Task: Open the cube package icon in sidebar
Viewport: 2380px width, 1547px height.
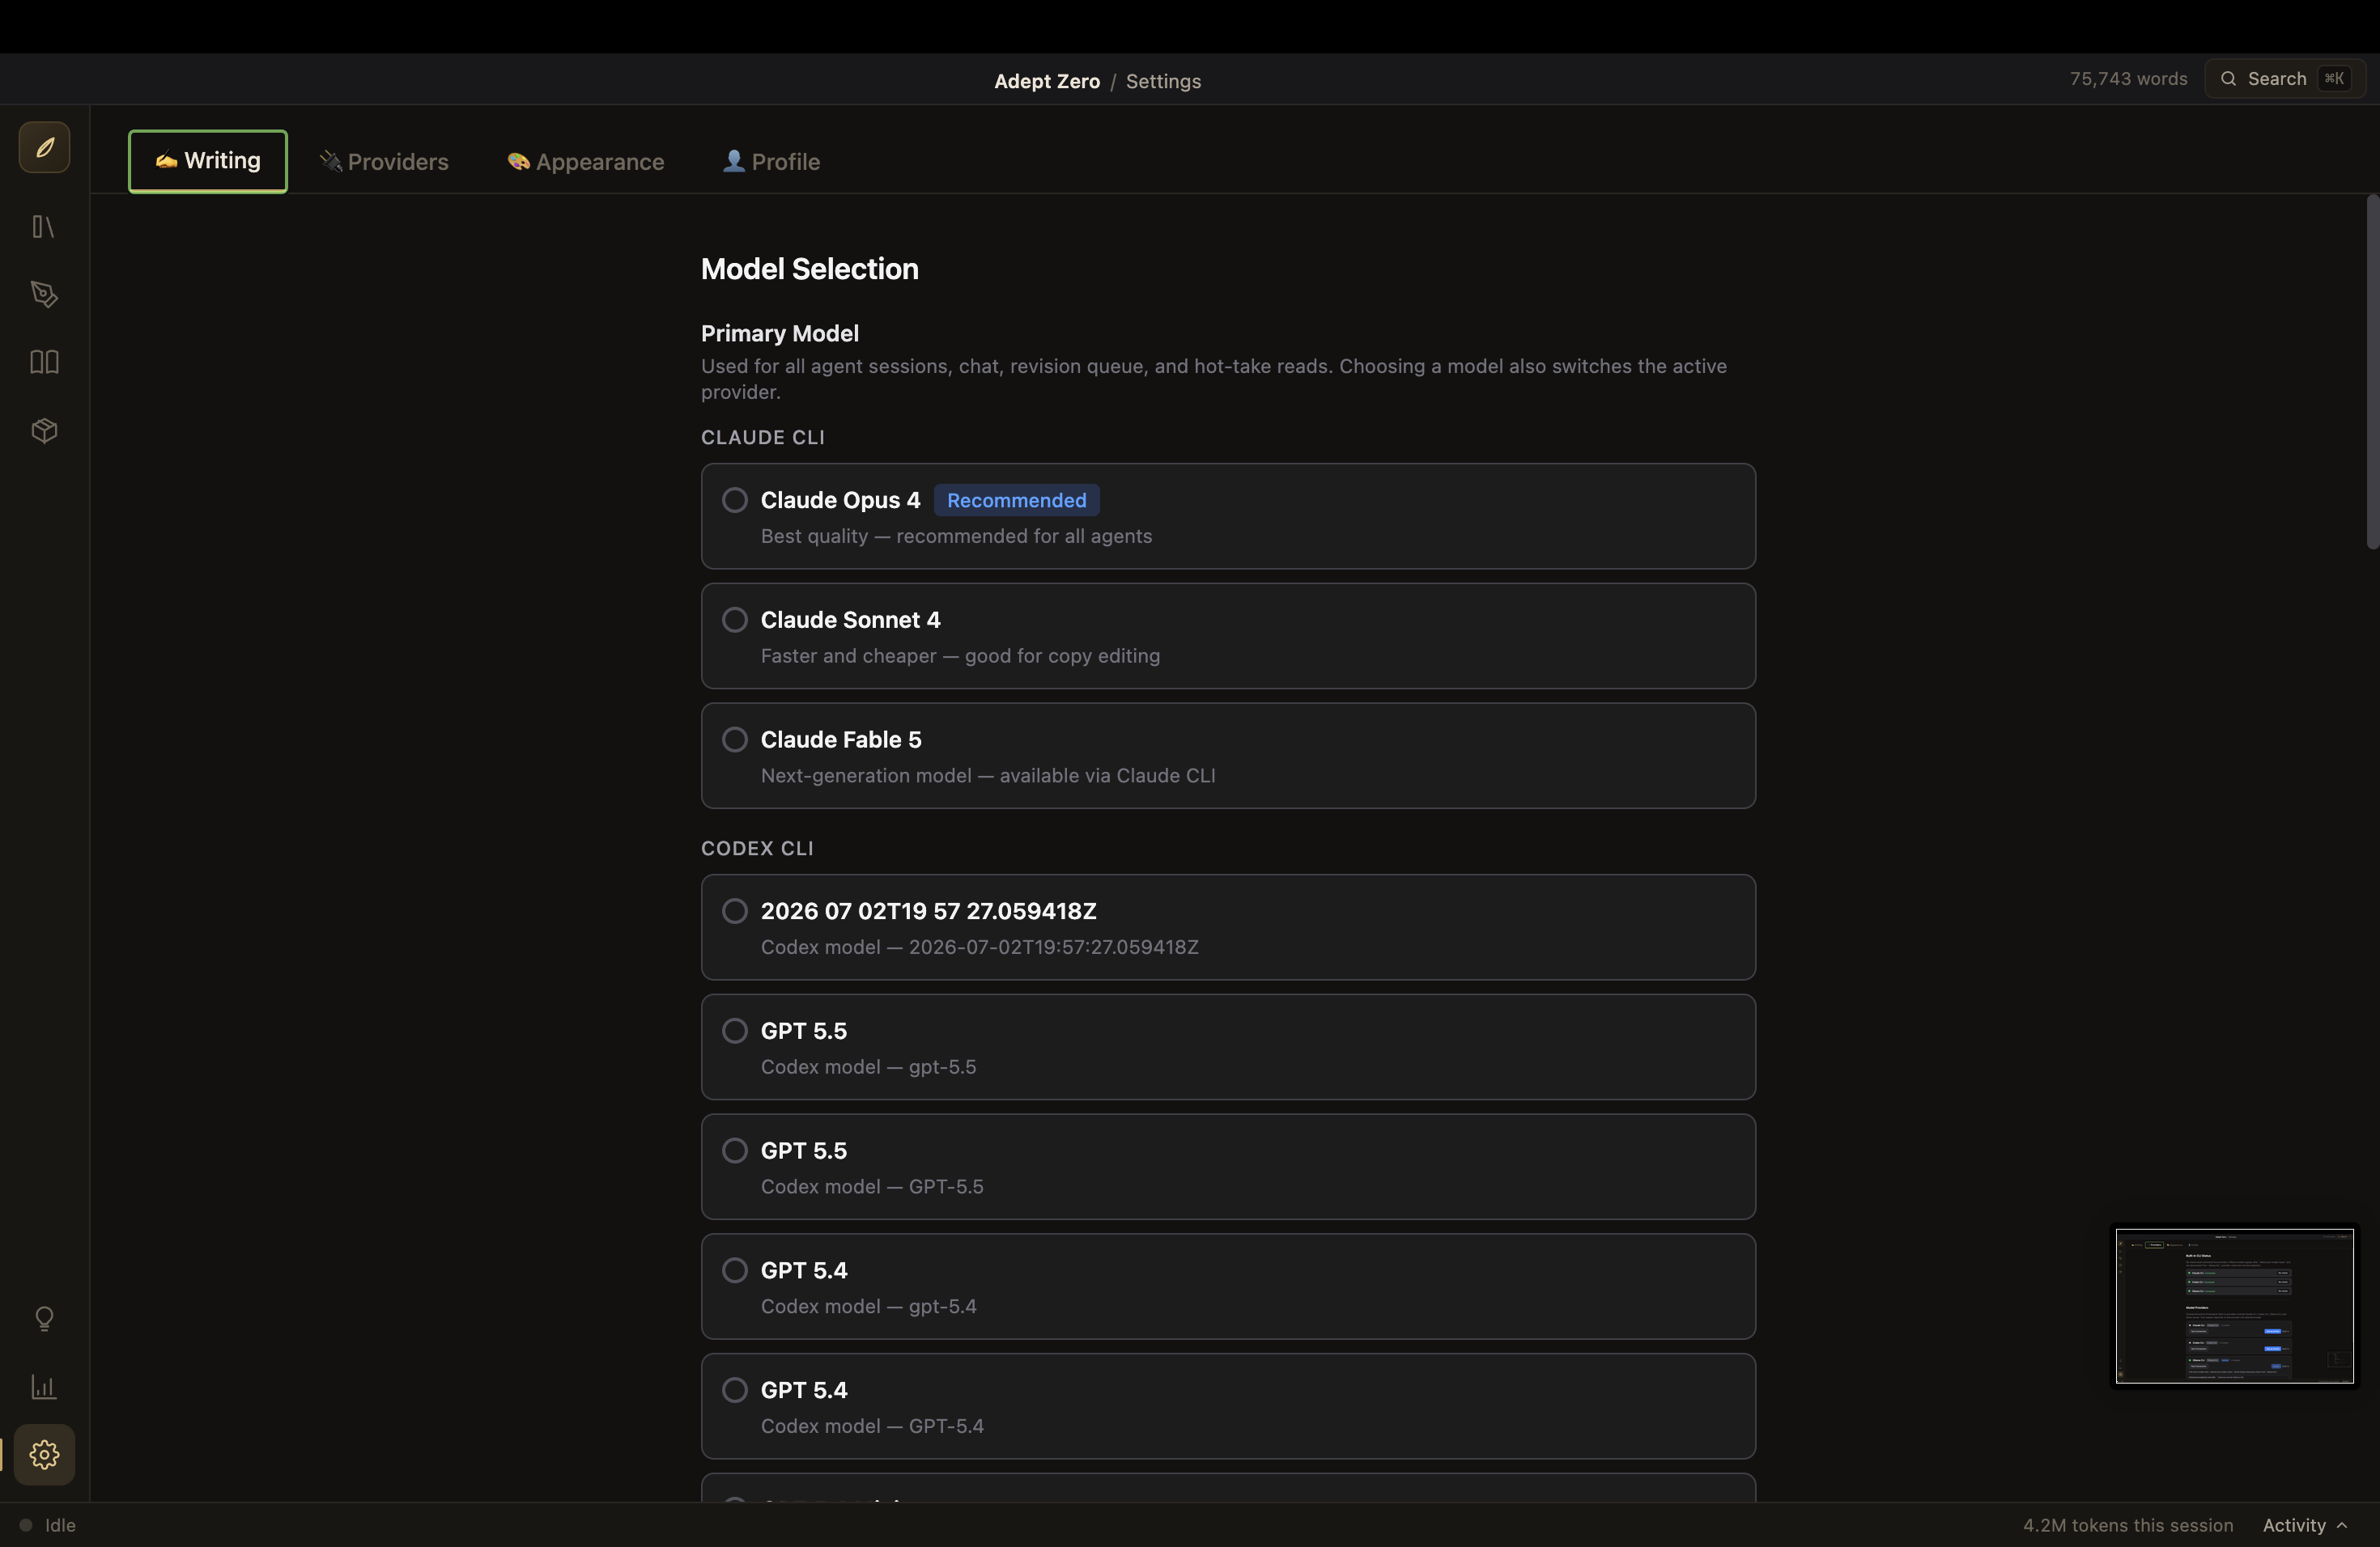Action: click(44, 430)
